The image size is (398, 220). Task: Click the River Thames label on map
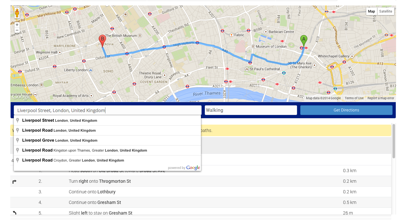pos(207,94)
